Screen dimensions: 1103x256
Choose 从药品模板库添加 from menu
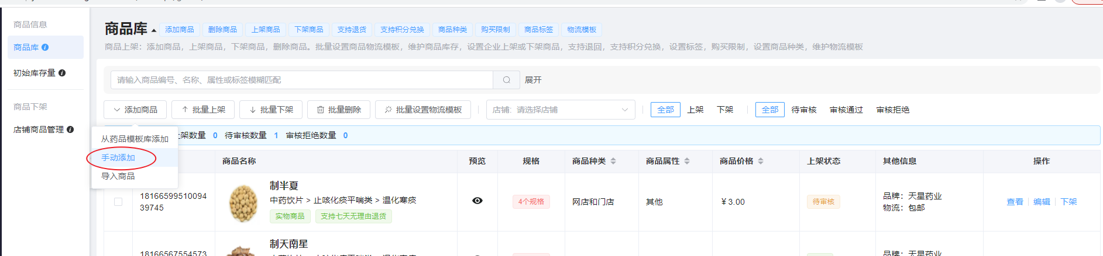pyautogui.click(x=135, y=139)
